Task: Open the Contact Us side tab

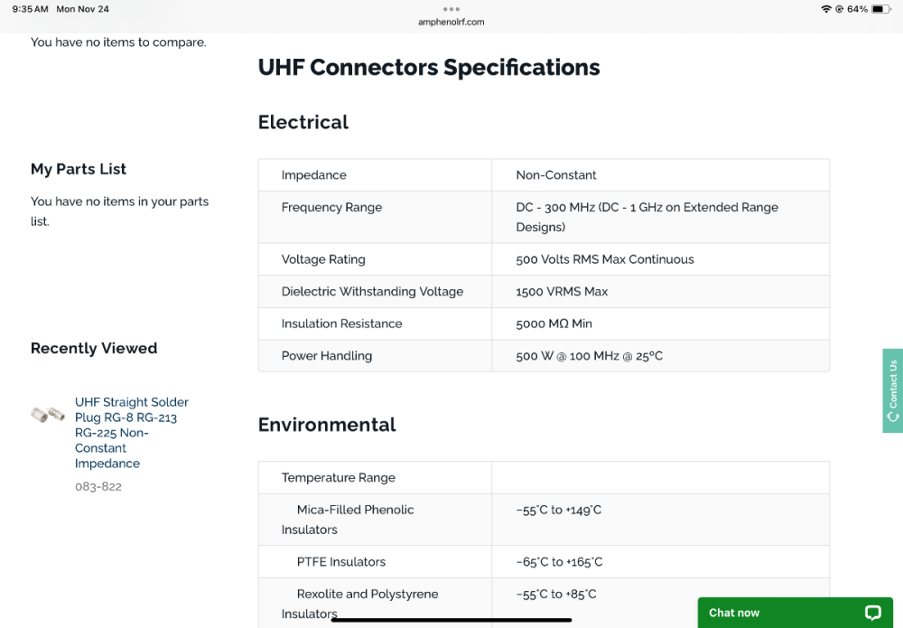Action: 892,389
